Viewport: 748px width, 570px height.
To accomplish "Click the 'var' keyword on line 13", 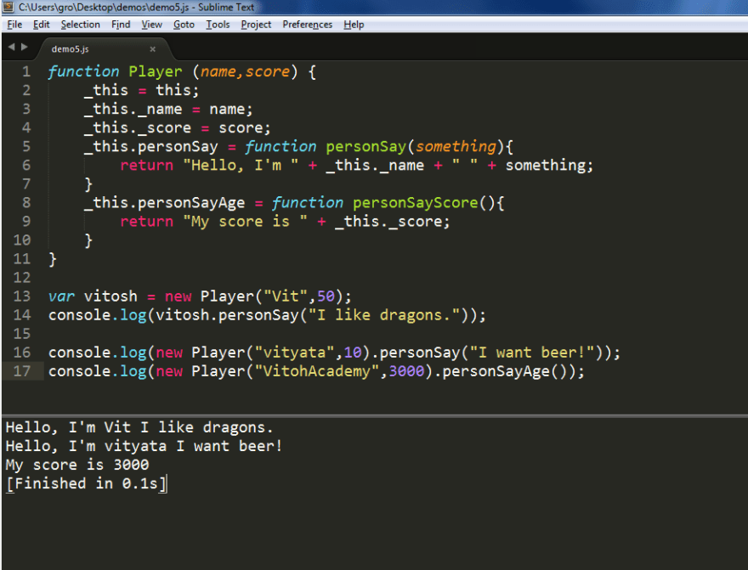I will (x=61, y=296).
